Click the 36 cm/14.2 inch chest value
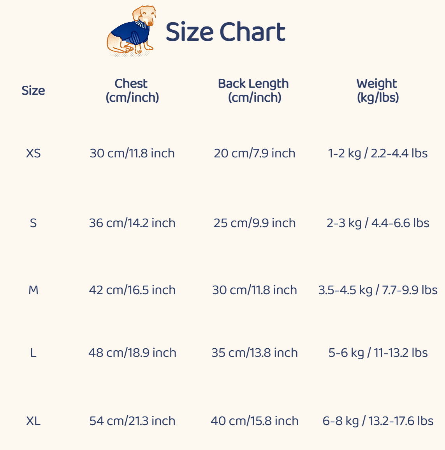The height and width of the screenshot is (450, 445). coord(132,223)
